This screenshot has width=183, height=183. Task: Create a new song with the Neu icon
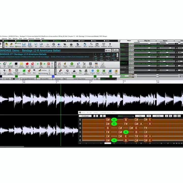click(7, 45)
